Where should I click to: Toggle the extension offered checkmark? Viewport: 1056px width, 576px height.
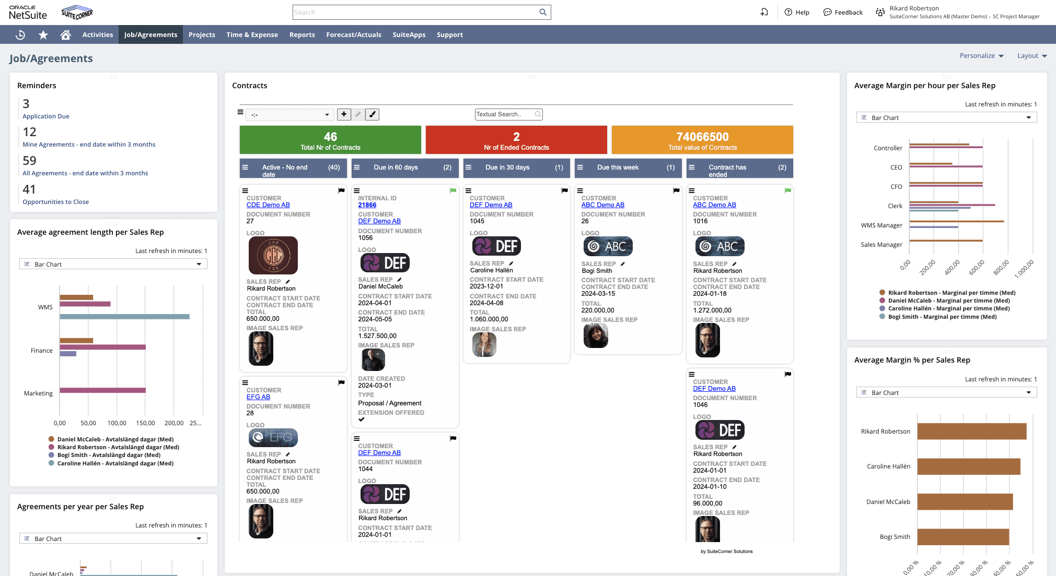click(361, 419)
